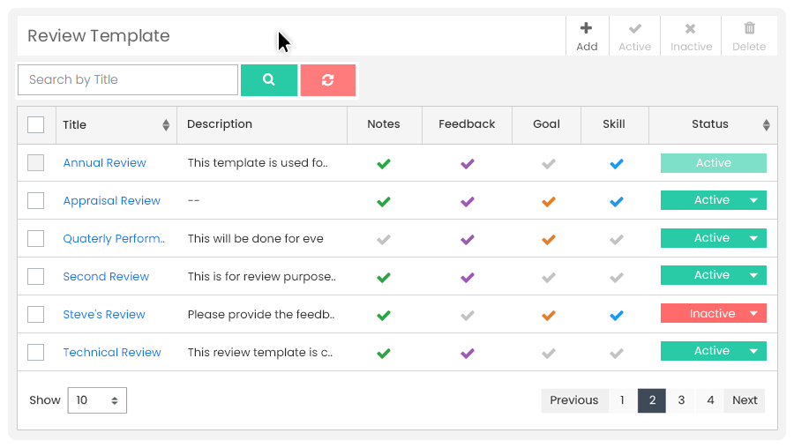Go to page 1

pos(622,400)
